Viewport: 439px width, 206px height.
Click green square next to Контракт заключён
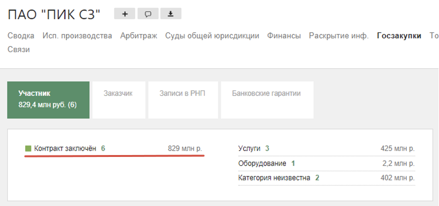pos(28,148)
